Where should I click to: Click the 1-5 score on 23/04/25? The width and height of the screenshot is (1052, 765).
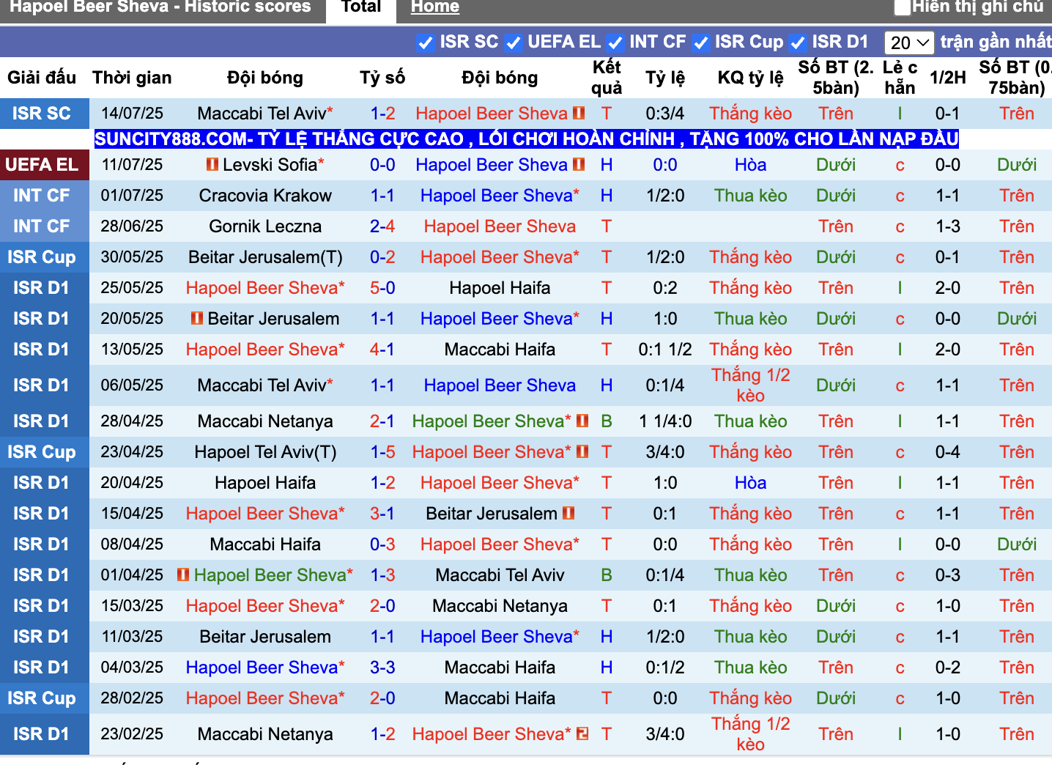point(382,452)
